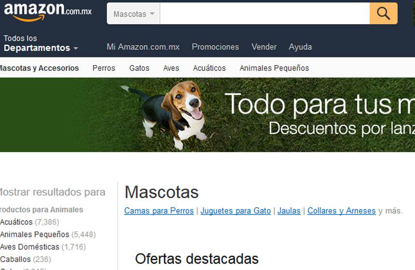Follow the Juguetes para Gato link

point(235,211)
